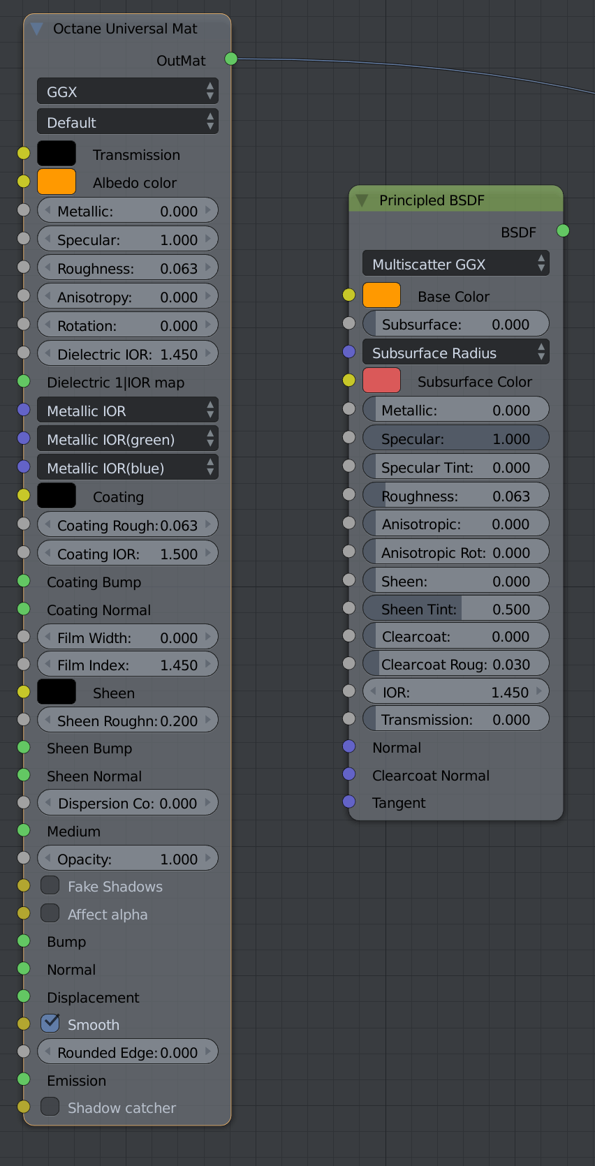The width and height of the screenshot is (595, 1166).
Task: Open the Base Color swatch
Action: [381, 295]
